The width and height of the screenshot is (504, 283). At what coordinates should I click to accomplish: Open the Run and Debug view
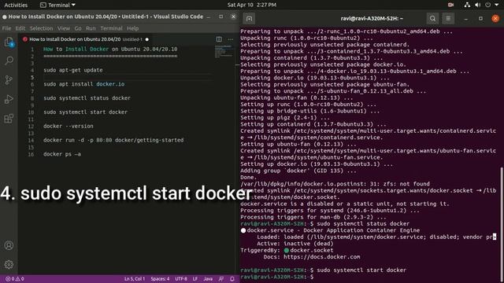pyautogui.click(x=9, y=99)
